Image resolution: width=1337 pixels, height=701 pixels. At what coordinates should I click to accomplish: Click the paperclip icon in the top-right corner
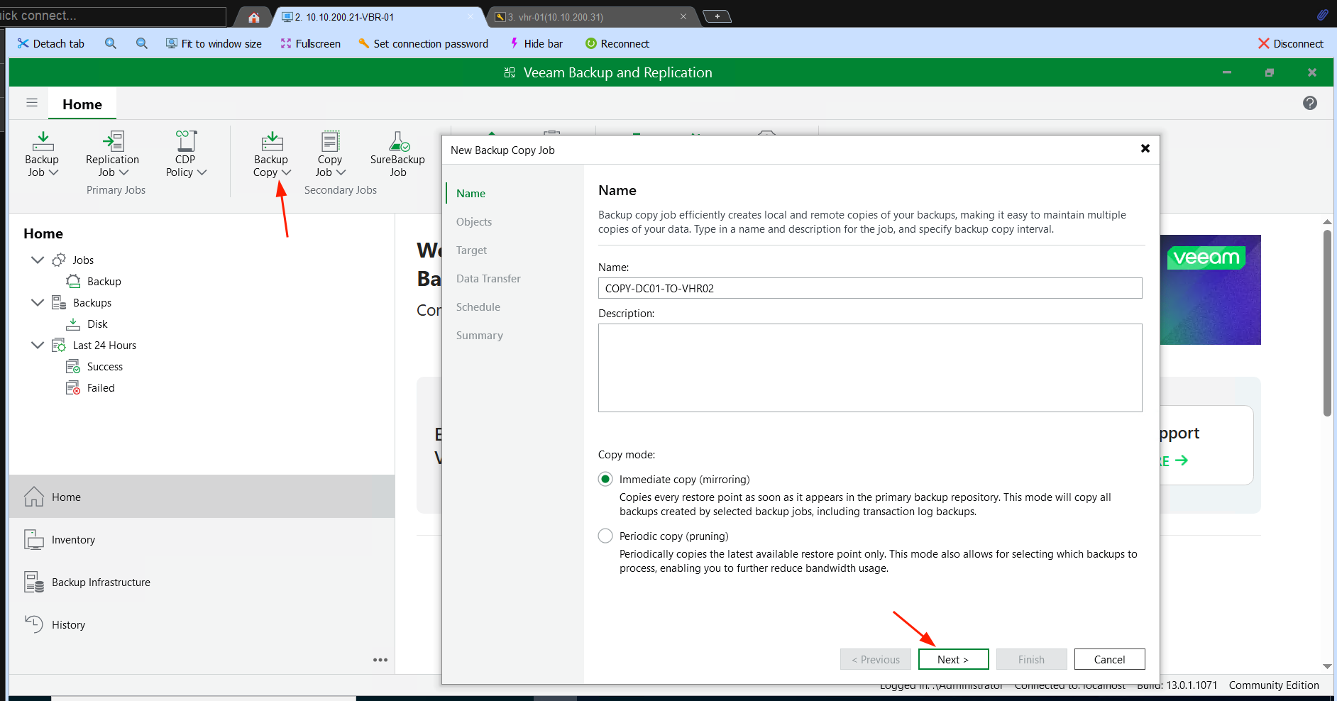[x=1322, y=15]
